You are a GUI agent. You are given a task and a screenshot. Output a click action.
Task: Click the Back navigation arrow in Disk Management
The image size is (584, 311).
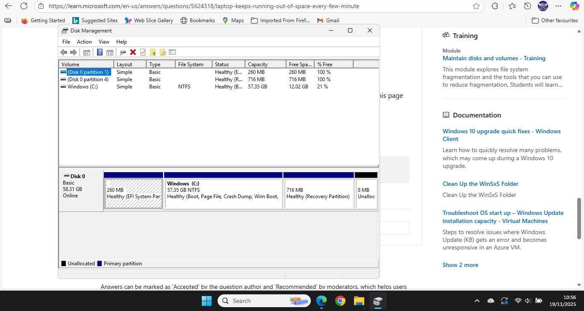64,52
